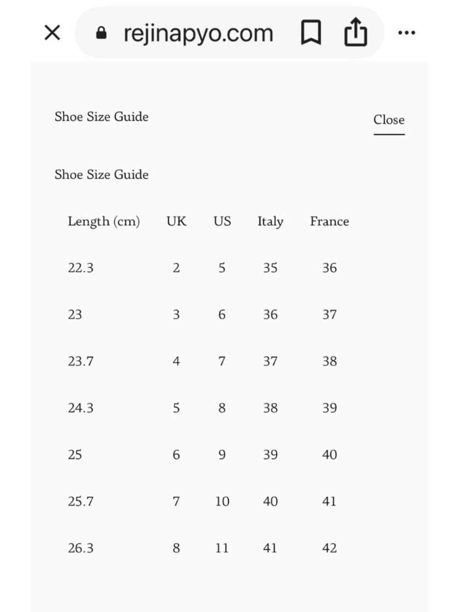
Task: Click the France column header
Action: pyautogui.click(x=330, y=221)
